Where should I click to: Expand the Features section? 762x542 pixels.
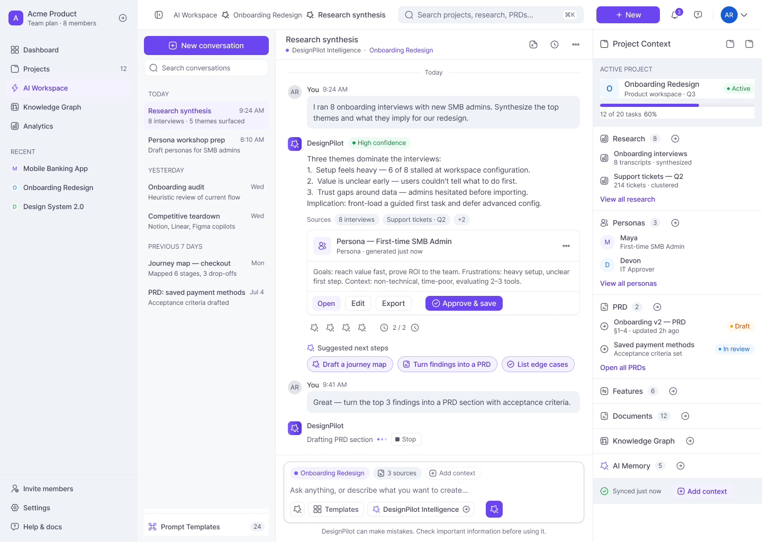click(673, 391)
